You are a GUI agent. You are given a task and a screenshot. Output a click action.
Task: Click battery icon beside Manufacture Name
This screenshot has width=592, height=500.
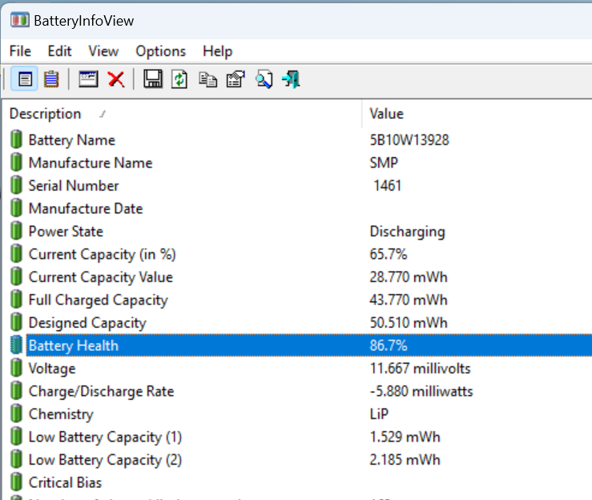pyautogui.click(x=16, y=163)
